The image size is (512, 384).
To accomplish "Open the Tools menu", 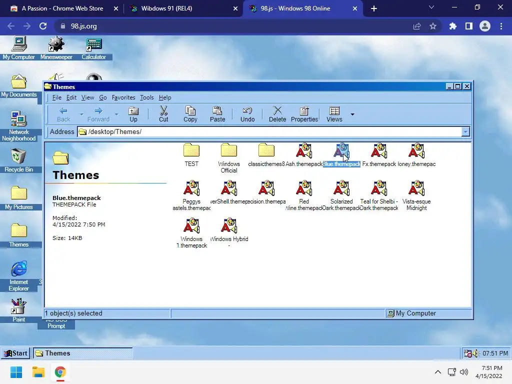I will (146, 97).
